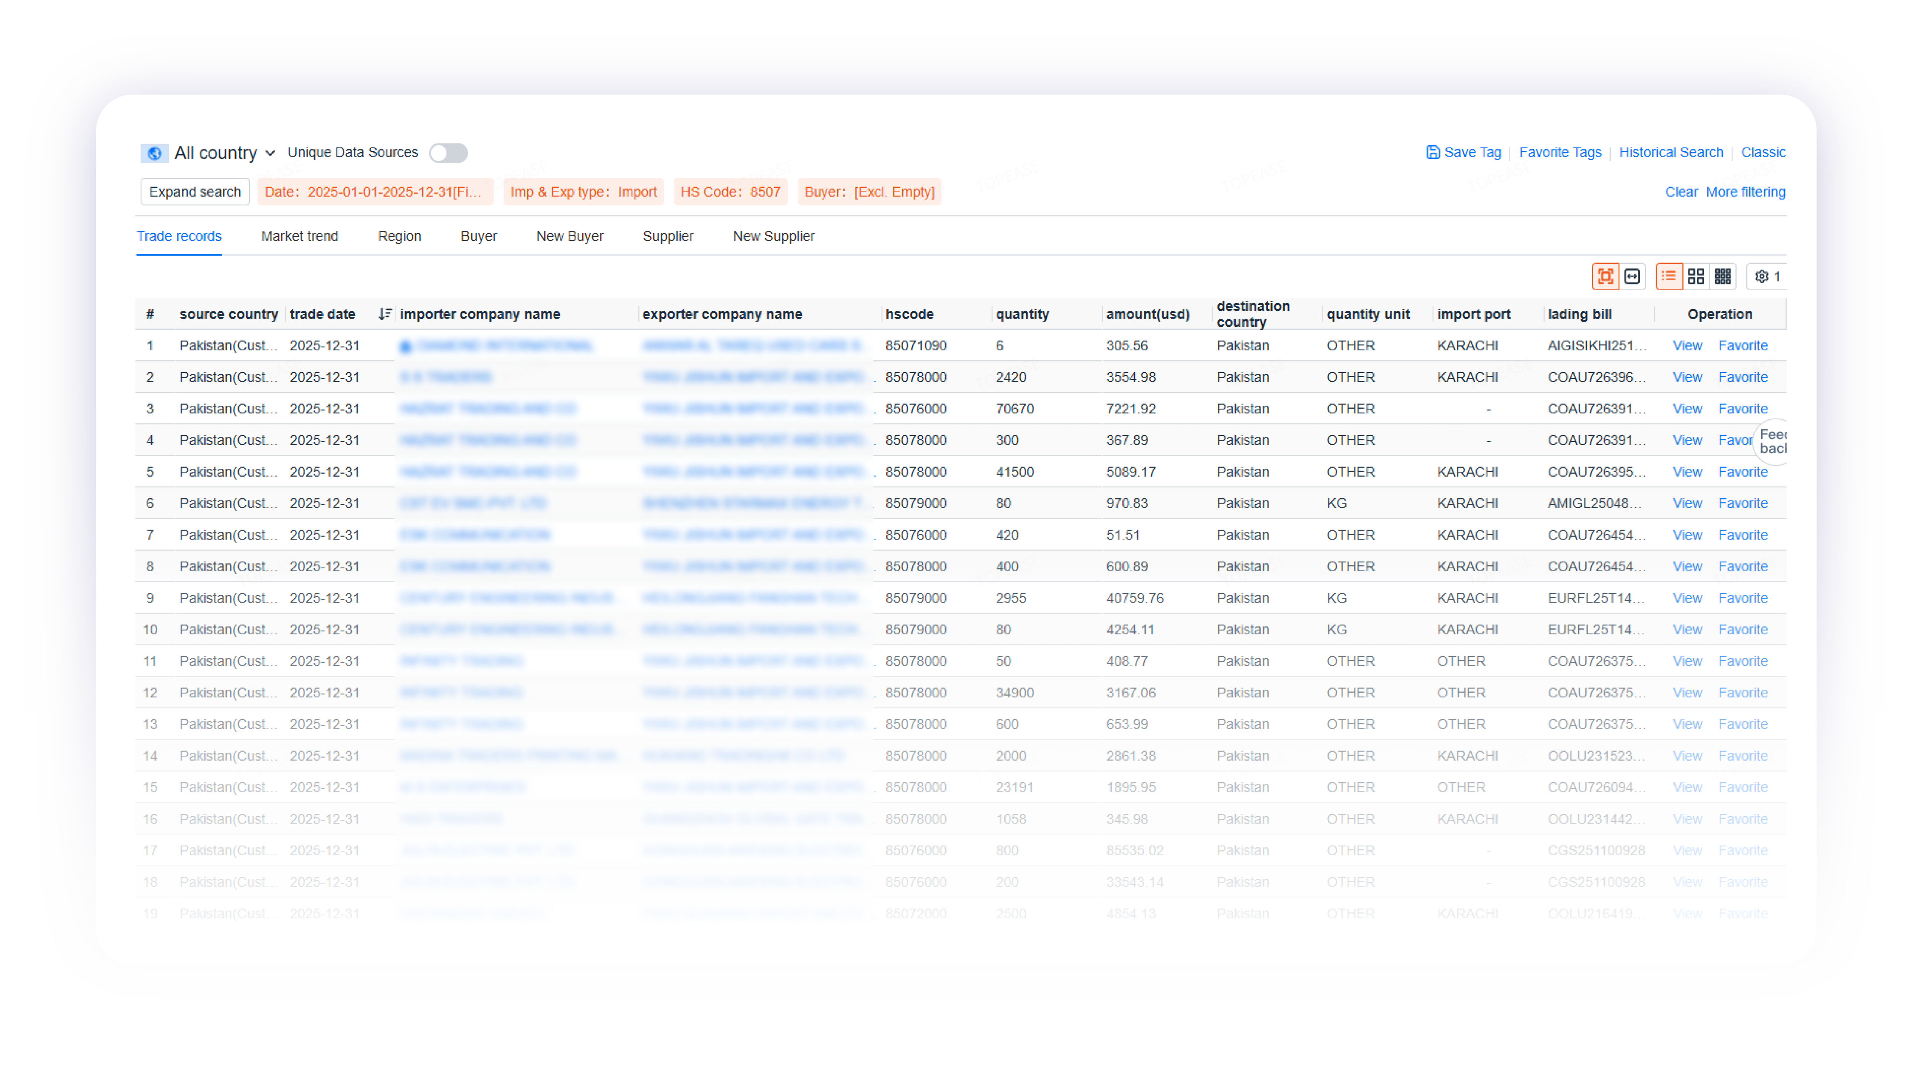View row 12 record quantity 34900
Image resolution: width=1922 pixels, height=1081 pixels.
tap(1687, 692)
